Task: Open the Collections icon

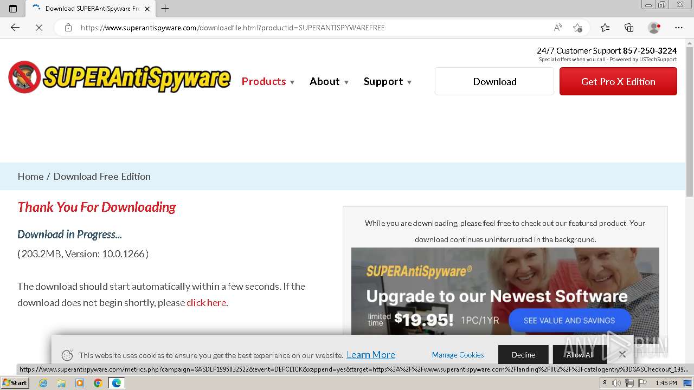Action: pyautogui.click(x=629, y=28)
